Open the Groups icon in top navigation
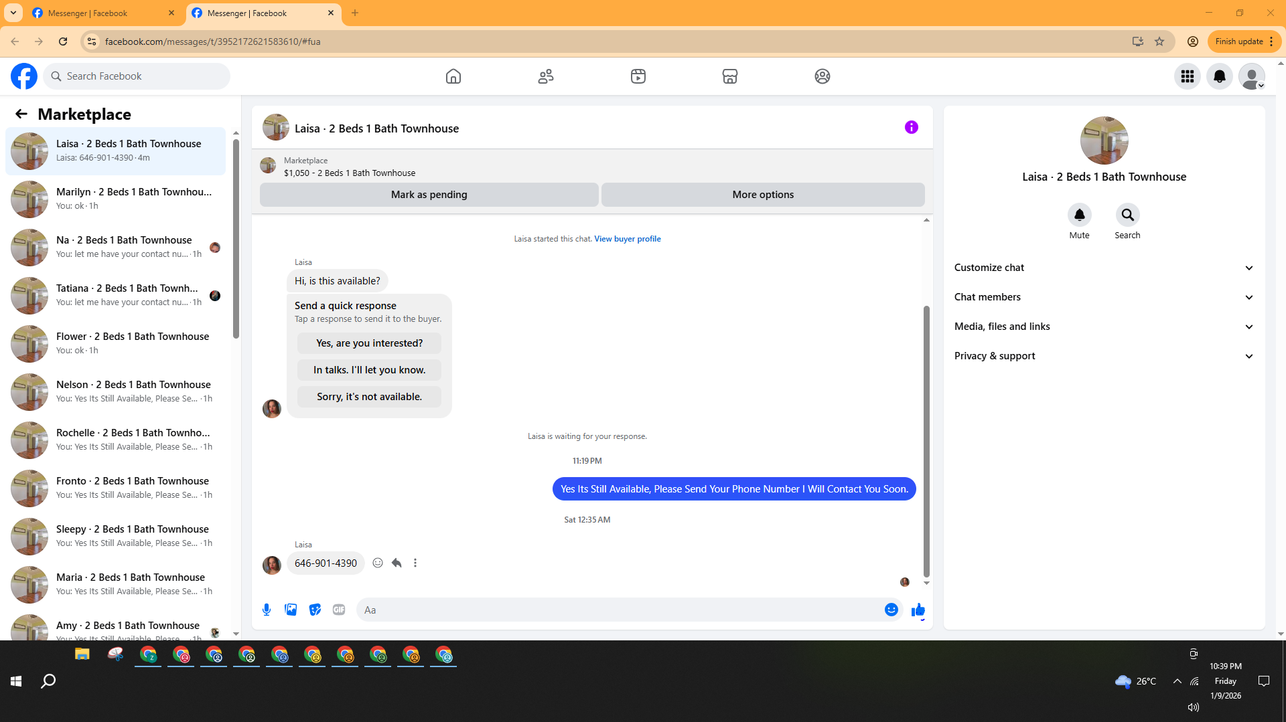 (823, 76)
